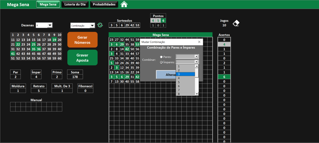Image resolution: width=319 pixels, height=143 pixels.
Task: Click the dropdown list scrollbar thumb
Action: pos(197,73)
